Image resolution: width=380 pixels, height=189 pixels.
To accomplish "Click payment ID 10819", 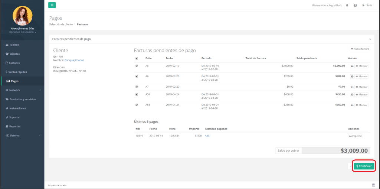I will pos(139,136).
